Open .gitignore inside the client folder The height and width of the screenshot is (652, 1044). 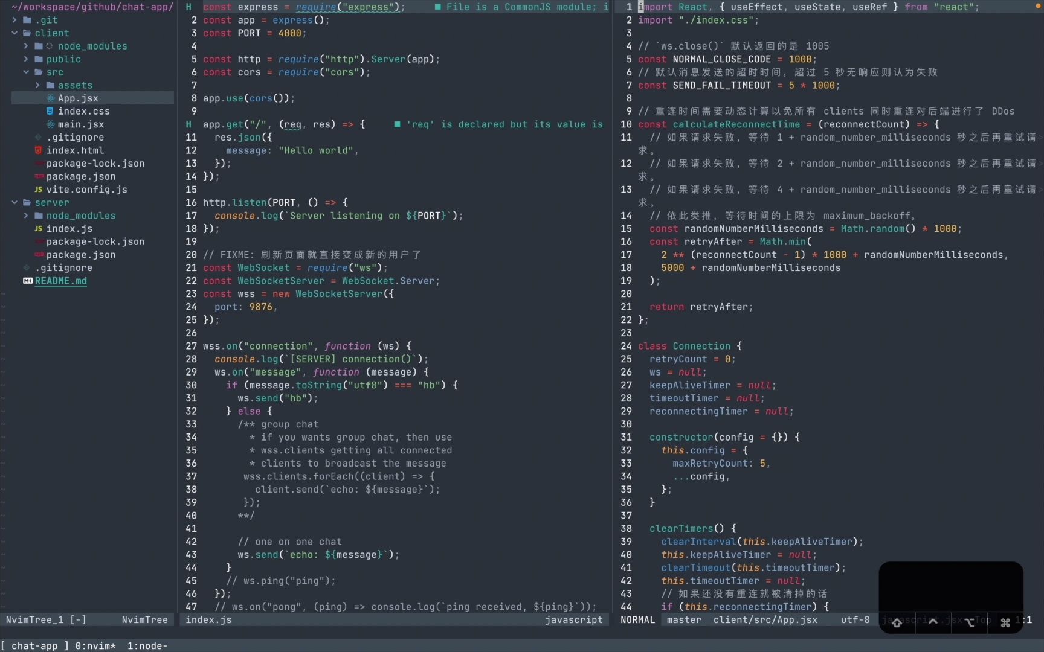click(75, 138)
